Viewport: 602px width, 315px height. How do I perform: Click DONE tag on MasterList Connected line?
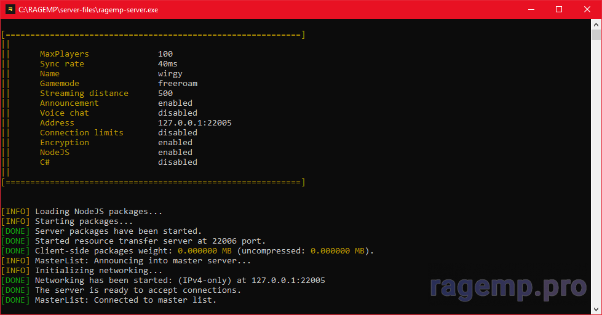[15, 300]
